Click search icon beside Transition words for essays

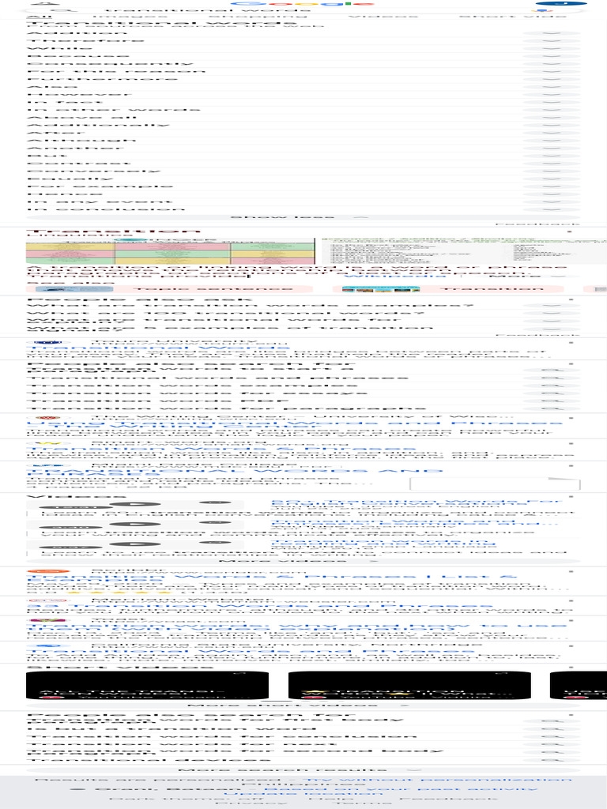[552, 393]
